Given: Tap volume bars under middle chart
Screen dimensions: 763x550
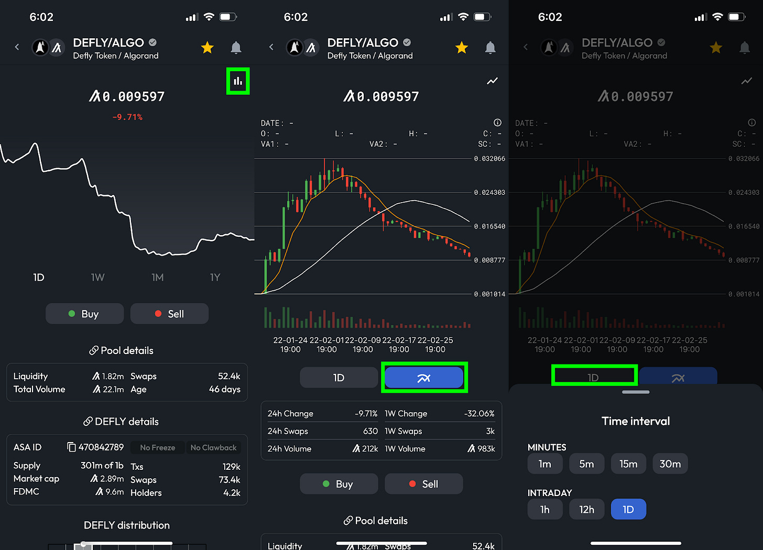Looking at the screenshot, I should coord(367,317).
